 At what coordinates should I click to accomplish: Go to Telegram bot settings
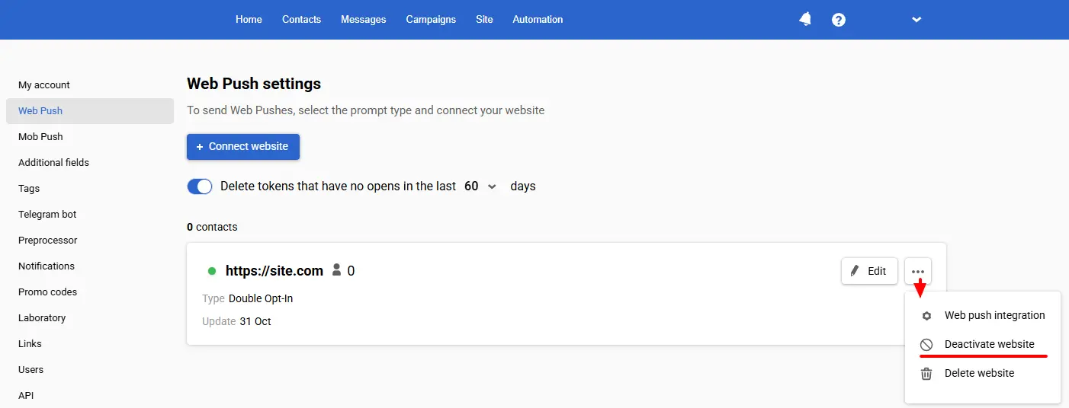[x=47, y=215]
